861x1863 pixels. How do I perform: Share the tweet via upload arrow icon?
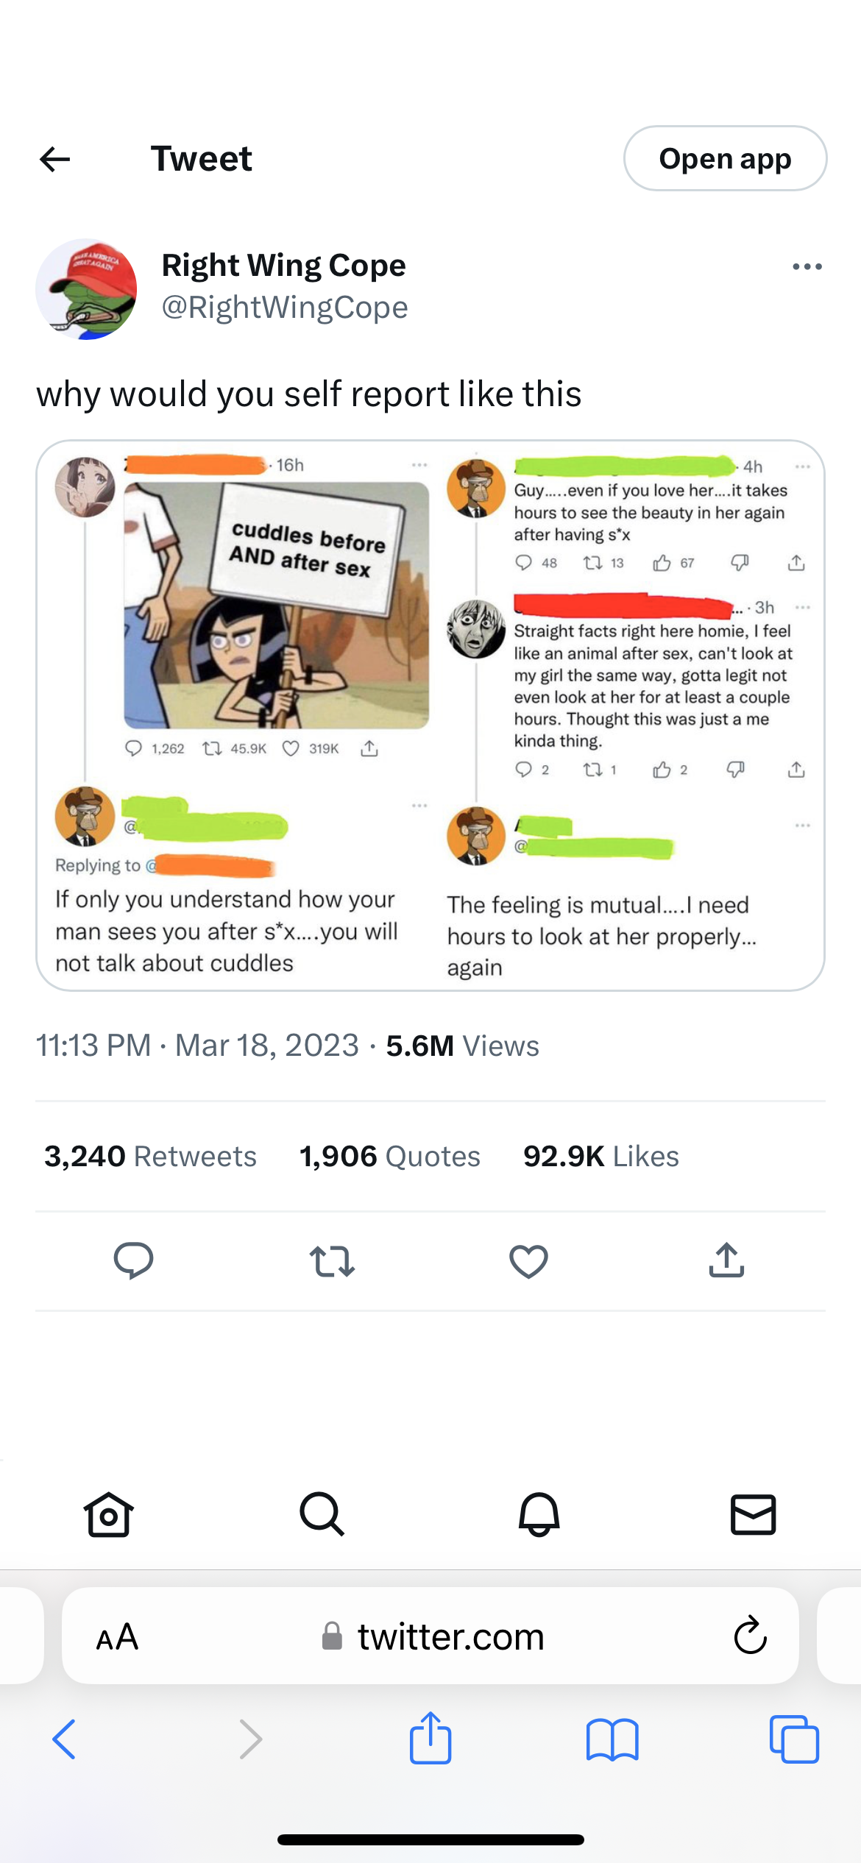[726, 1260]
